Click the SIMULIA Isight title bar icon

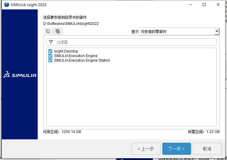7,5
